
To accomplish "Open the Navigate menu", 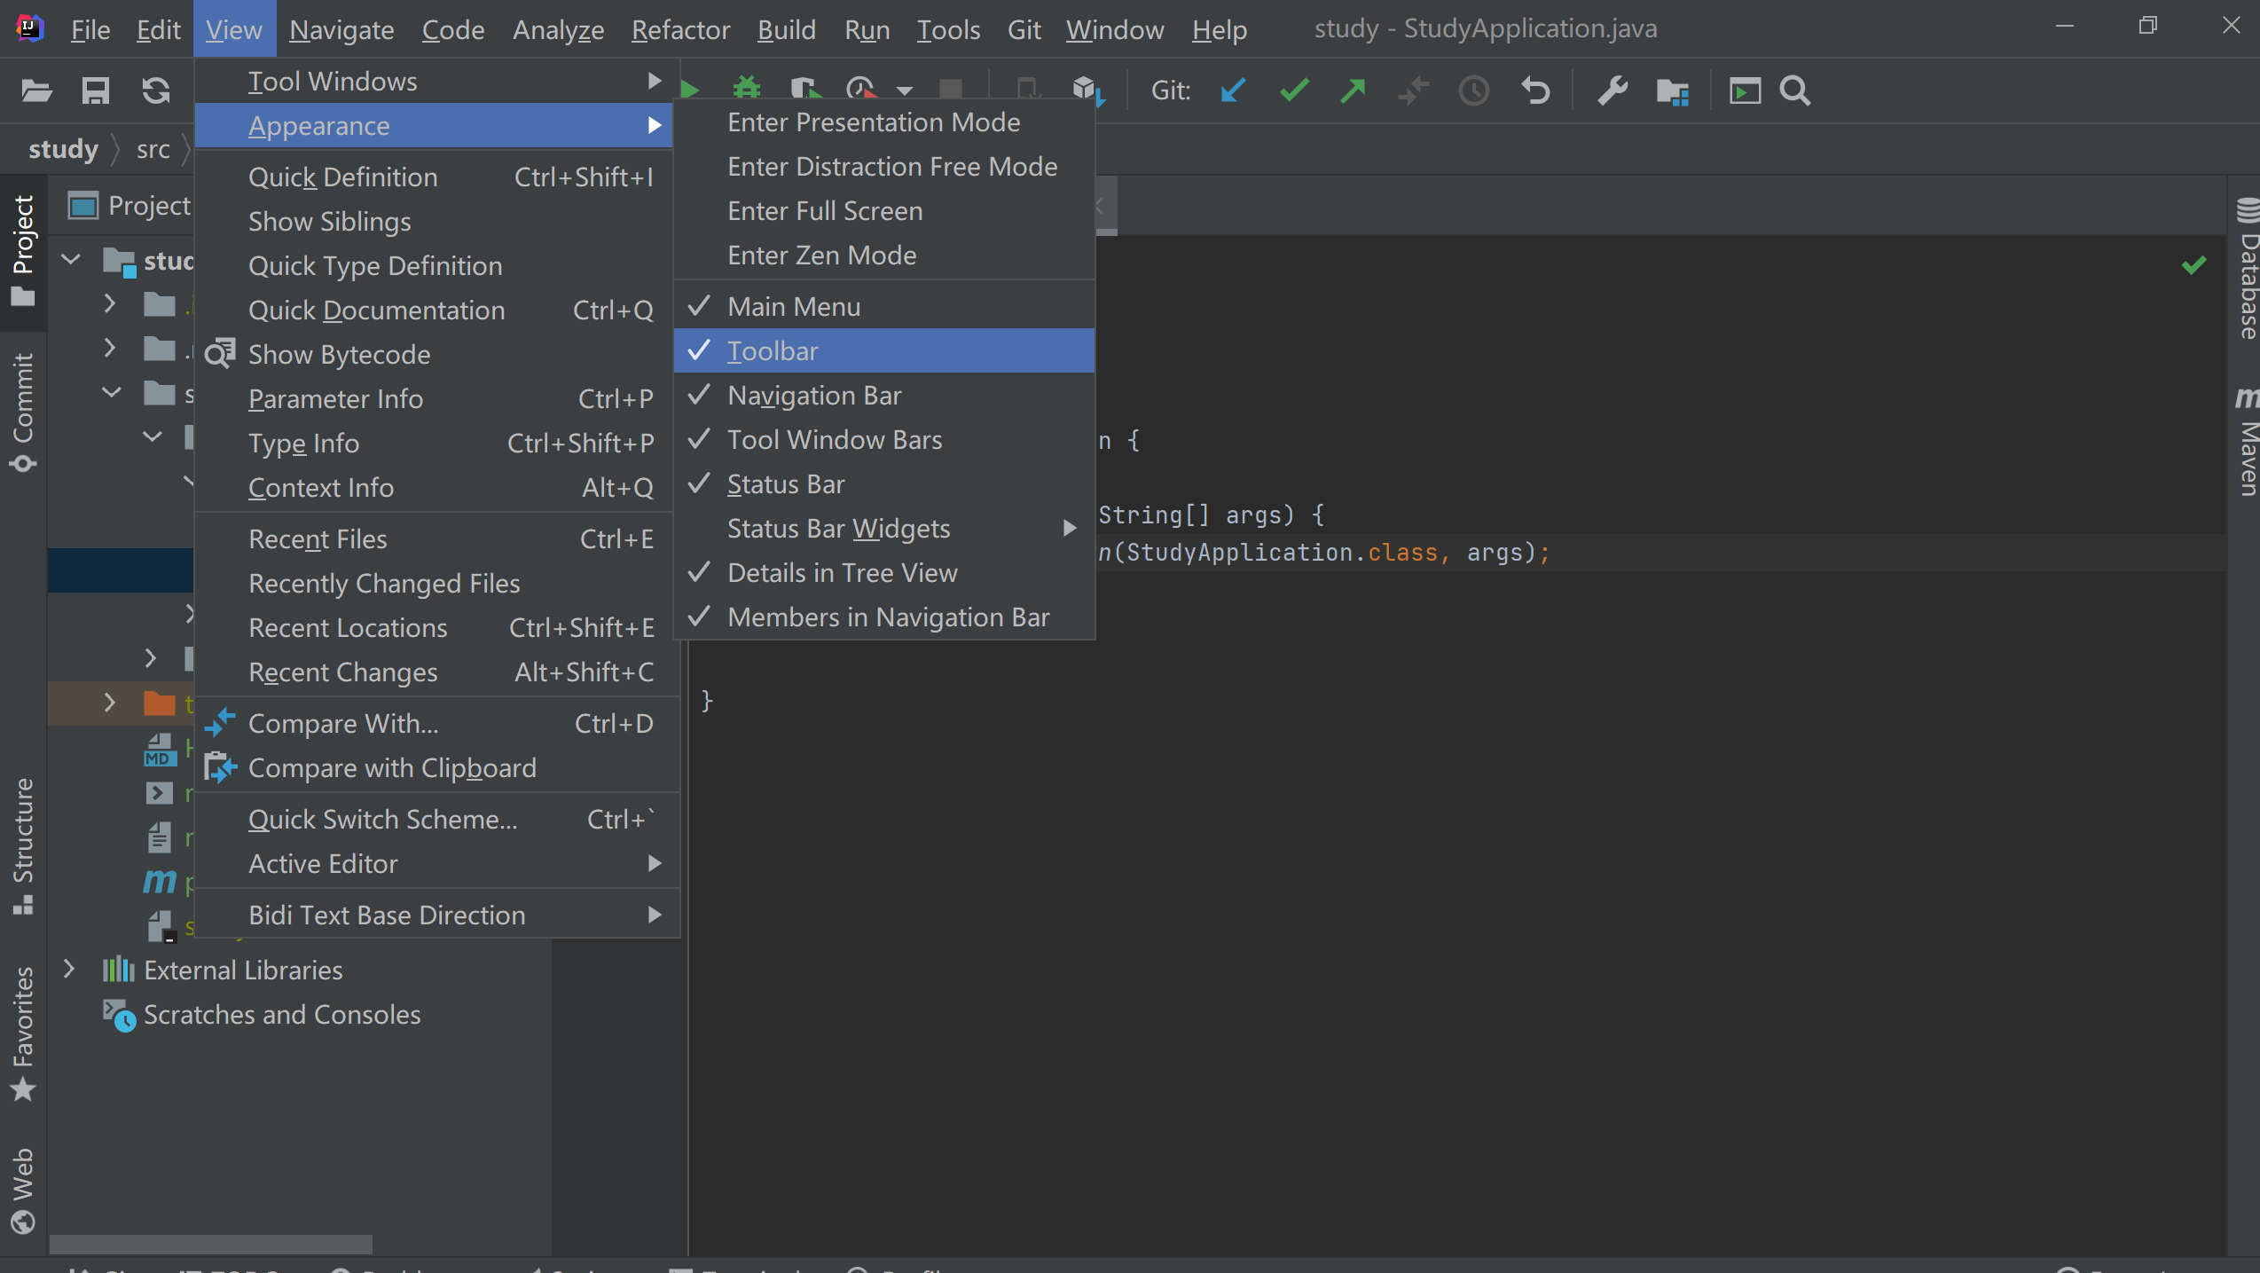I will pyautogui.click(x=341, y=29).
